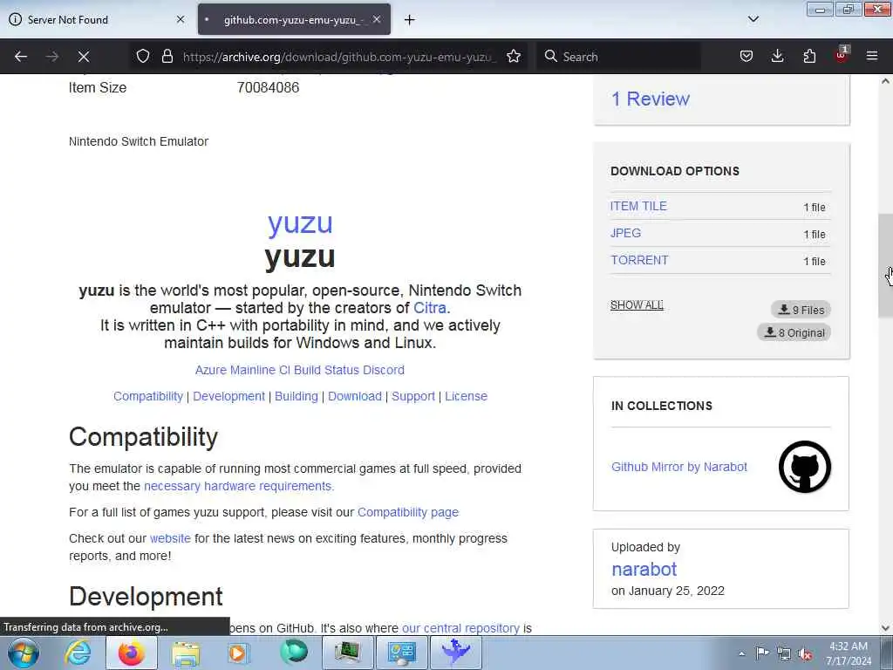Focus the archive.org URL address bar
Screen dimensions: 893x670
[339, 57]
